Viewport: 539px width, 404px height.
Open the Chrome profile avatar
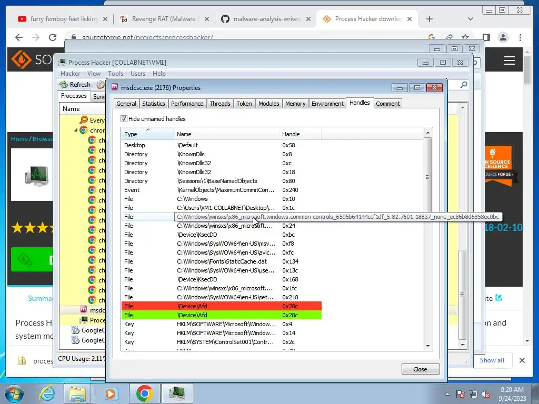click(503, 37)
